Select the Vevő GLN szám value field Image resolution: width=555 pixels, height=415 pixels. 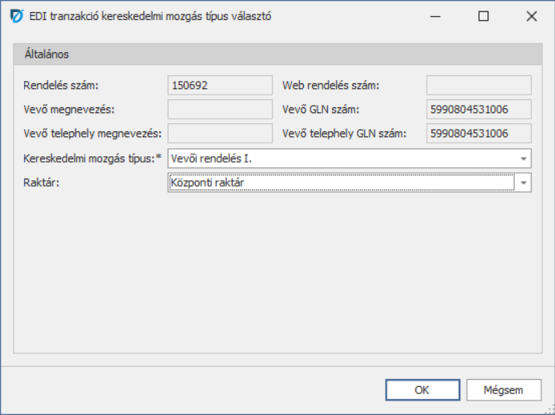tap(478, 109)
